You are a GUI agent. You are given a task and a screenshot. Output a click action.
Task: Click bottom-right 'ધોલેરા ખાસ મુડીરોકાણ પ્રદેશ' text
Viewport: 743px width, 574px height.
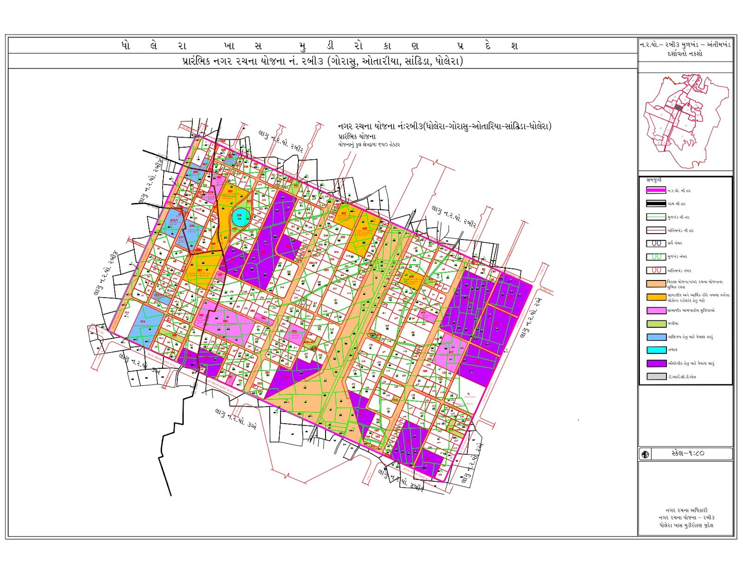pos(686,525)
